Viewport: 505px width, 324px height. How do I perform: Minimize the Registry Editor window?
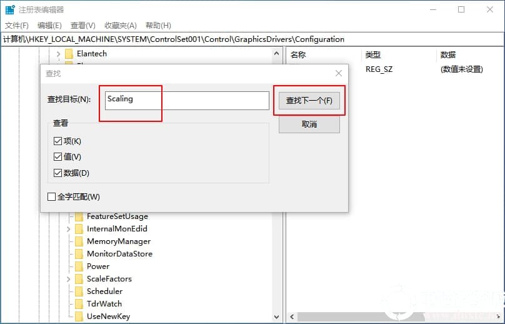tap(433, 9)
